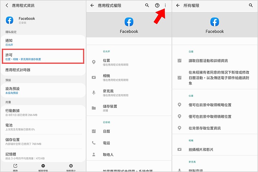Open search in 應用程式權限 screen
Screen dimensions: 258x172
pyautogui.click(x=147, y=5)
